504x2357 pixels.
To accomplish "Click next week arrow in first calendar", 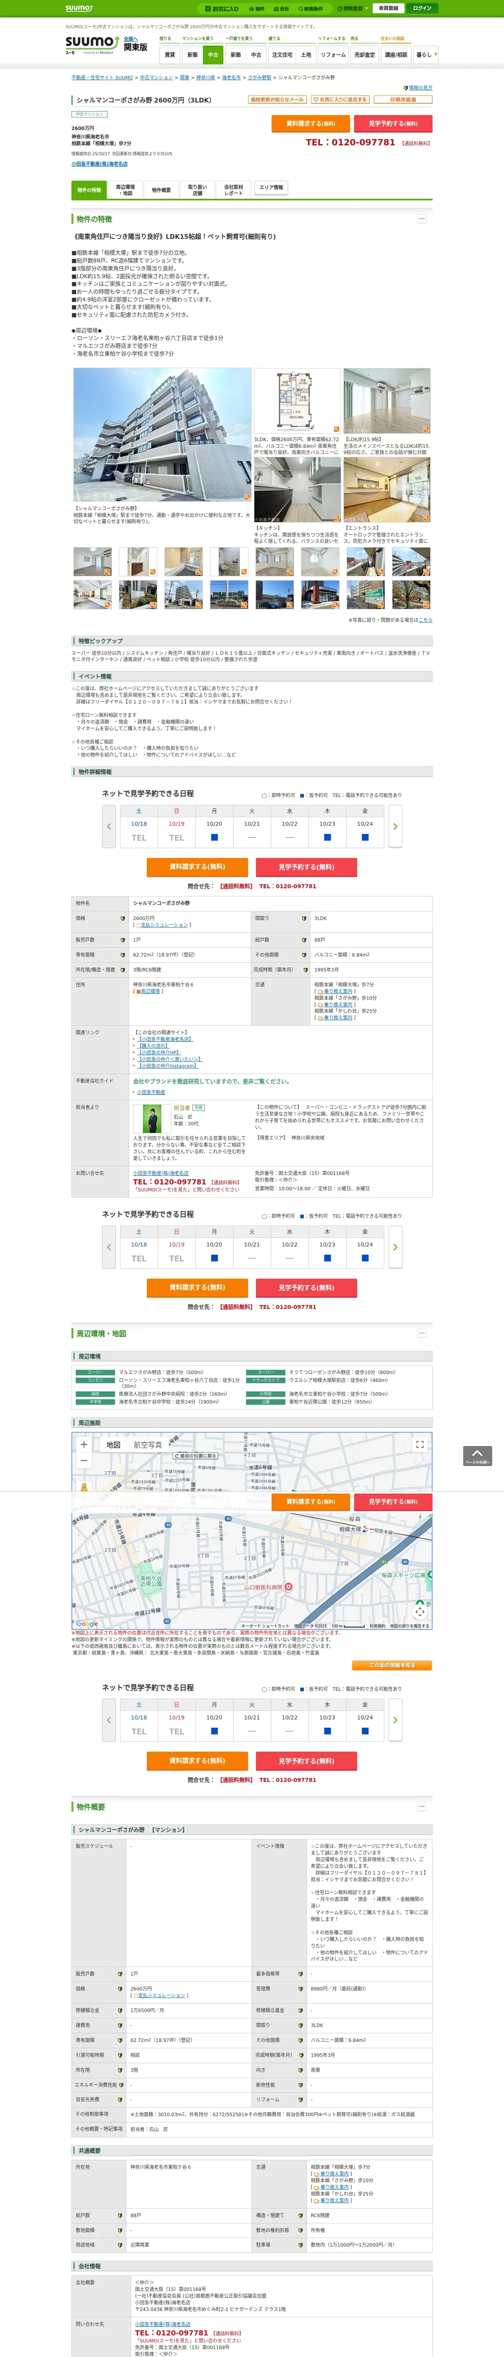I will pos(395,826).
